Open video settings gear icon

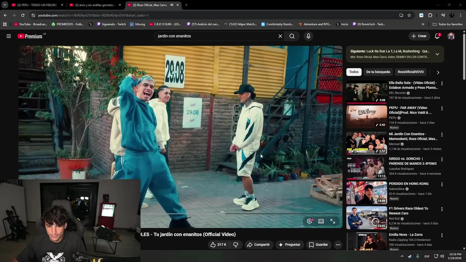tap(309, 221)
